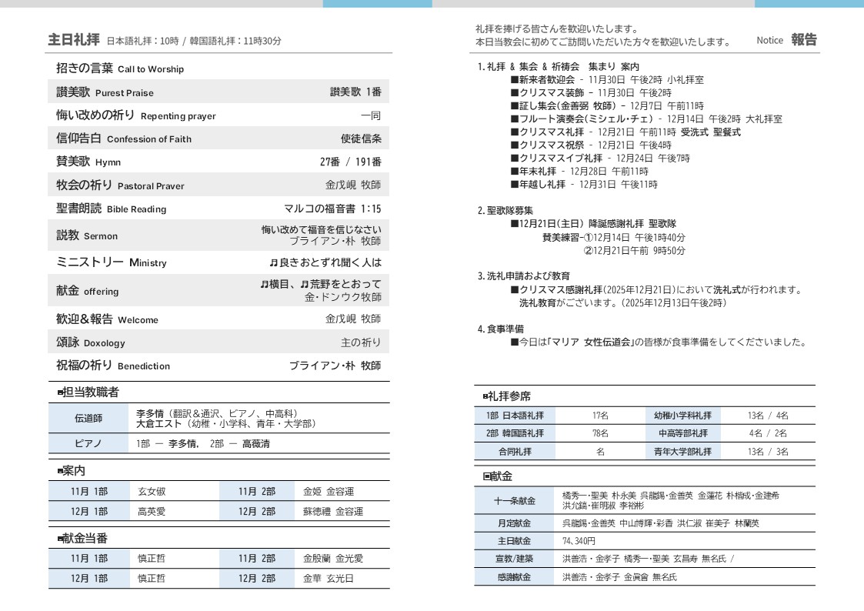
Task: Click the icon beside 礼拝参席 heading
Action: (x=485, y=396)
